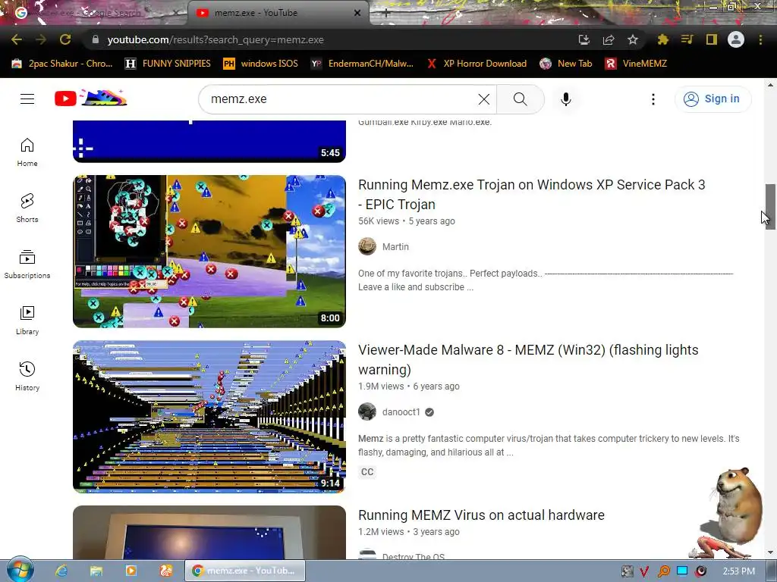Image resolution: width=777 pixels, height=582 pixels.
Task: Click the Chrome memz.exe taskbar button
Action: coord(245,571)
